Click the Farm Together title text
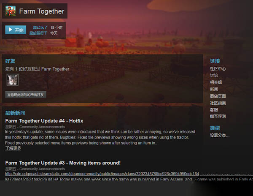253x196 pixels. [x=42, y=11]
